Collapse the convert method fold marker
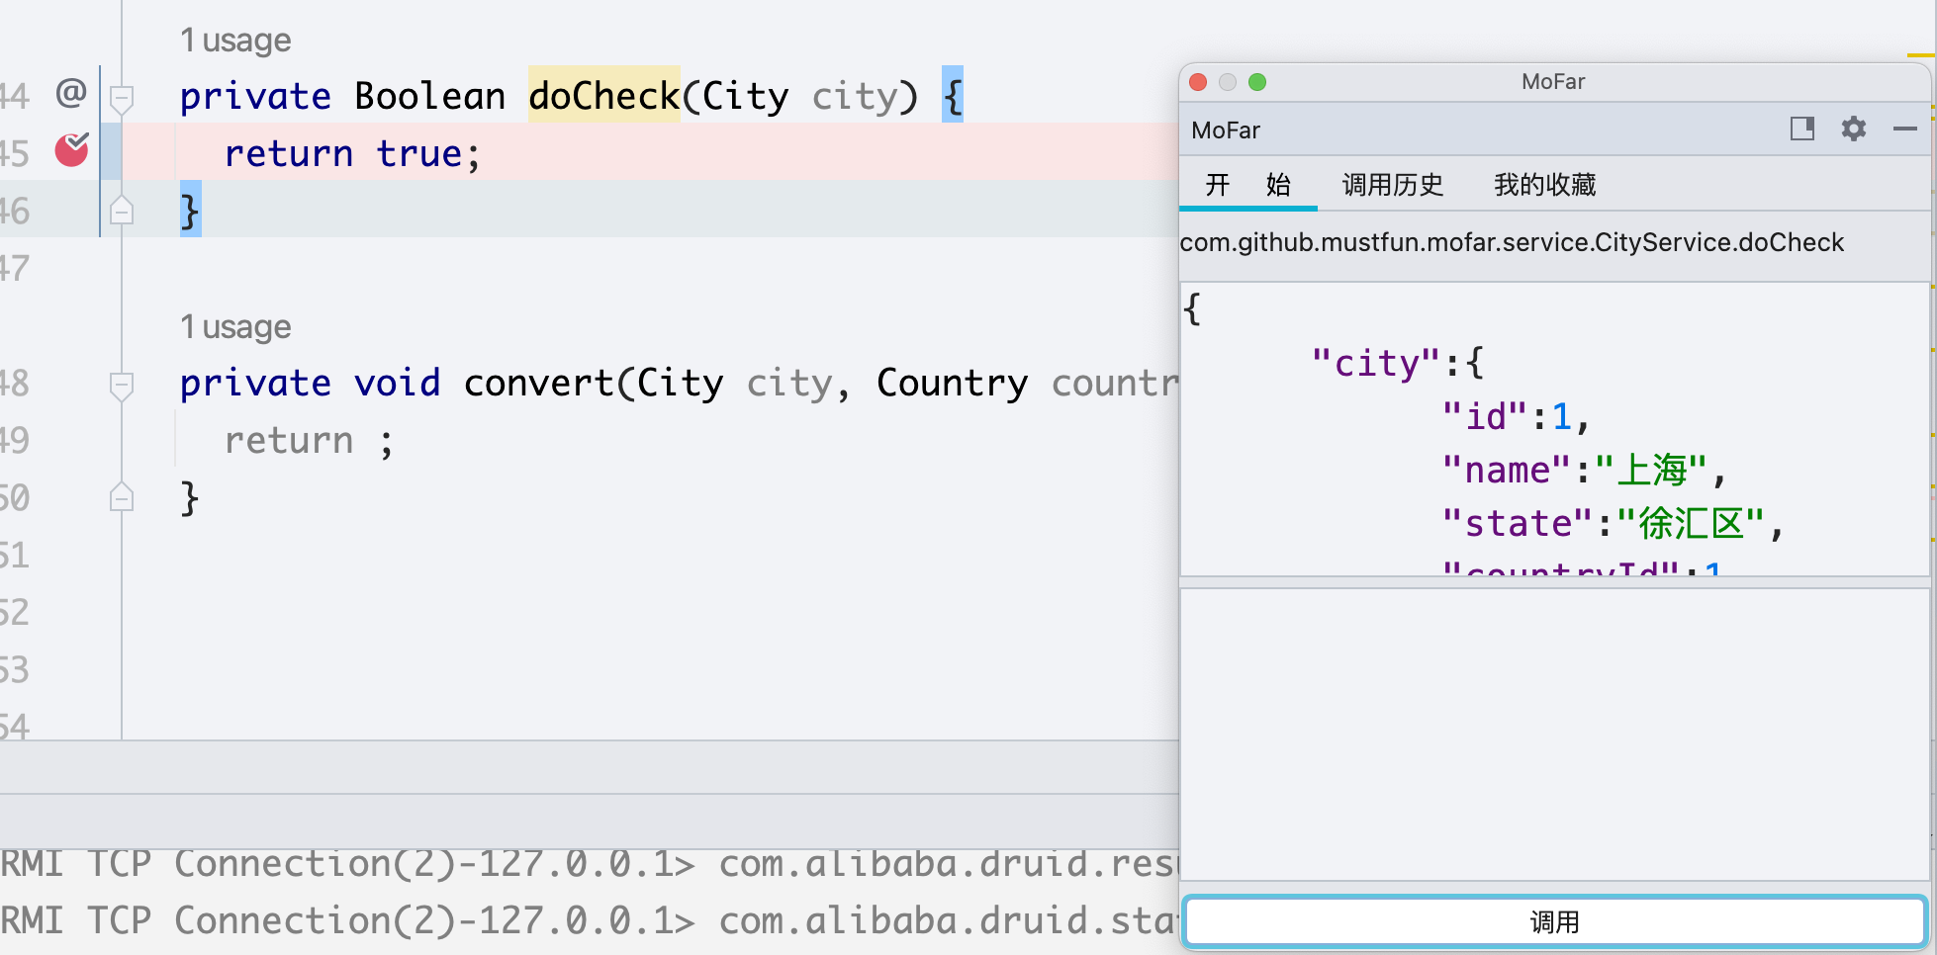The width and height of the screenshot is (1937, 955). 122,386
